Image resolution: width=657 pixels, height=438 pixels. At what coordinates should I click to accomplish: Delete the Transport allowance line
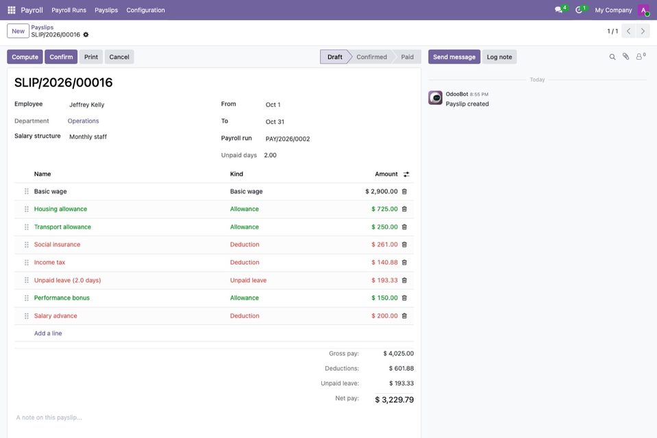point(404,227)
